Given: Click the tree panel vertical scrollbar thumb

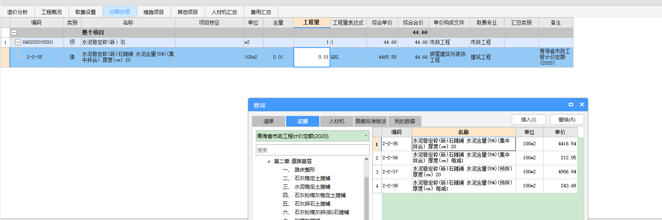Looking at the screenshot, I should pyautogui.click(x=366, y=197).
